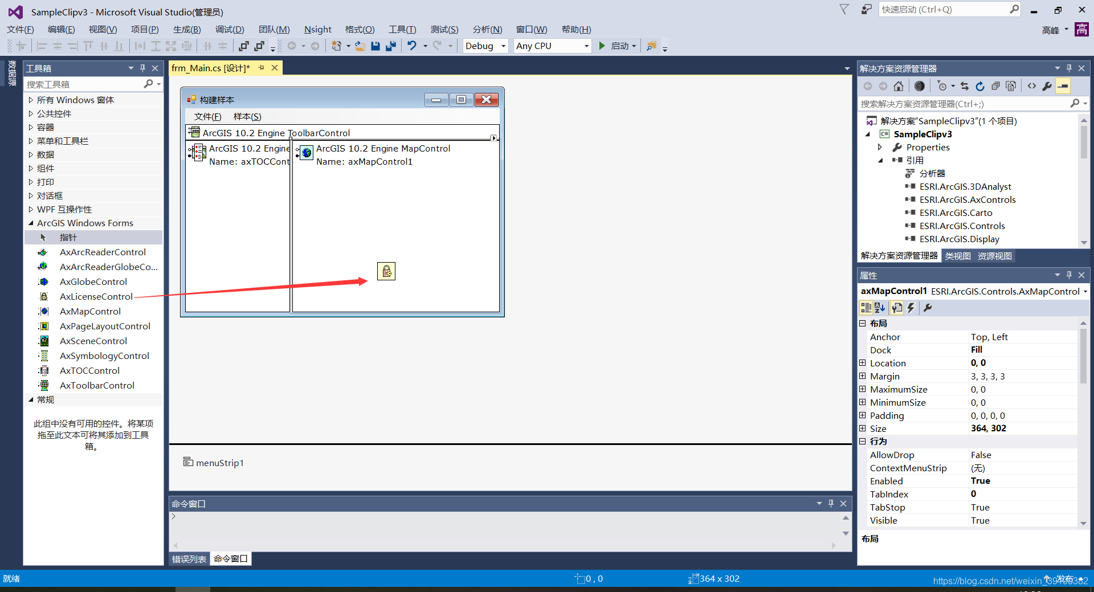Click the Properties wrench in Solution Explorer toolbar
Screen dimensions: 1094x592
pyautogui.click(x=1047, y=86)
